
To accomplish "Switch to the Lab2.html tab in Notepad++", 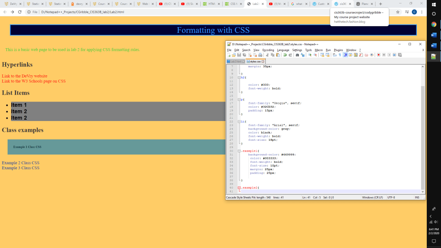I will 235,62.
